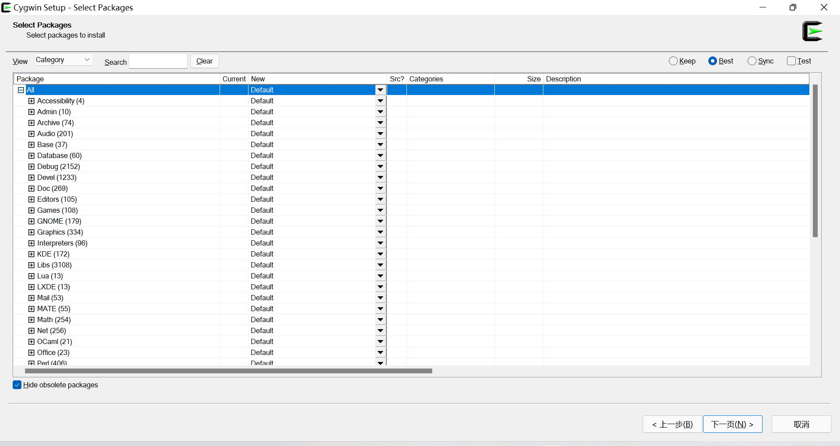Open the Default dropdown for Math (254)
840x446 pixels.
pos(381,320)
